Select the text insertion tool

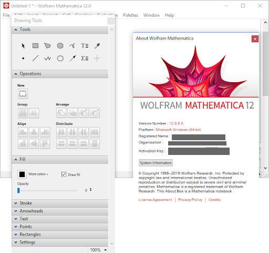tap(85, 46)
